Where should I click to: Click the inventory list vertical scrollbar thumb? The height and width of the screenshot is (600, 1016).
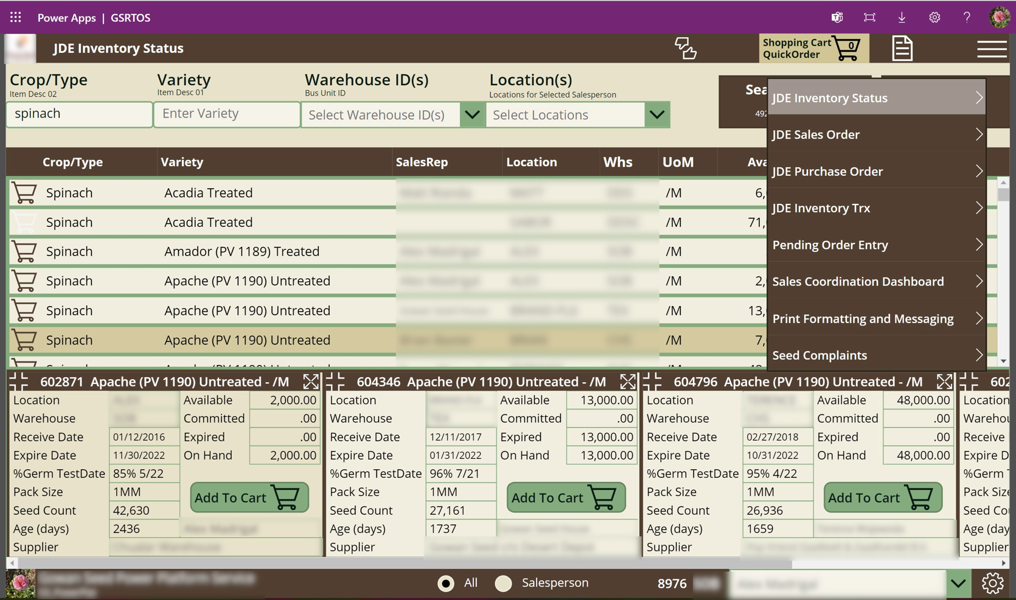[x=1003, y=195]
